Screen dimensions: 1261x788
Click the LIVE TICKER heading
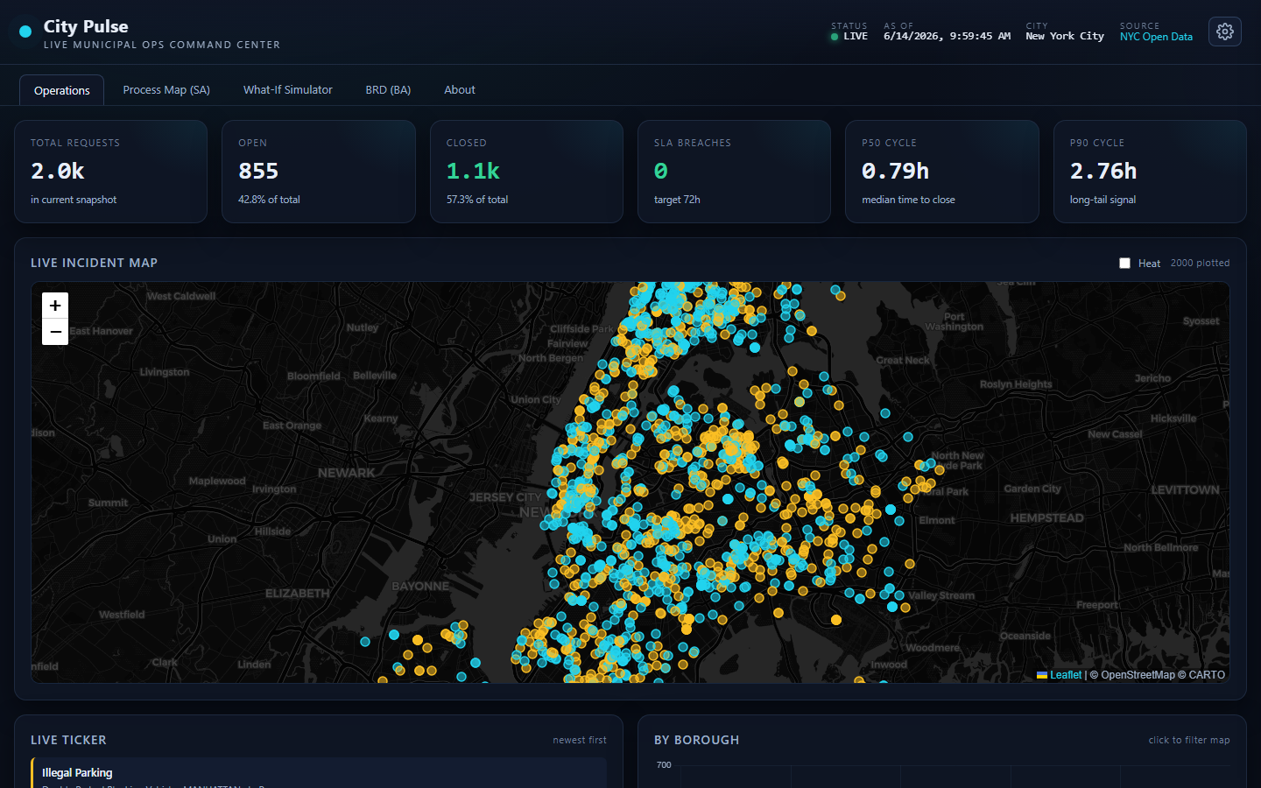coord(68,740)
